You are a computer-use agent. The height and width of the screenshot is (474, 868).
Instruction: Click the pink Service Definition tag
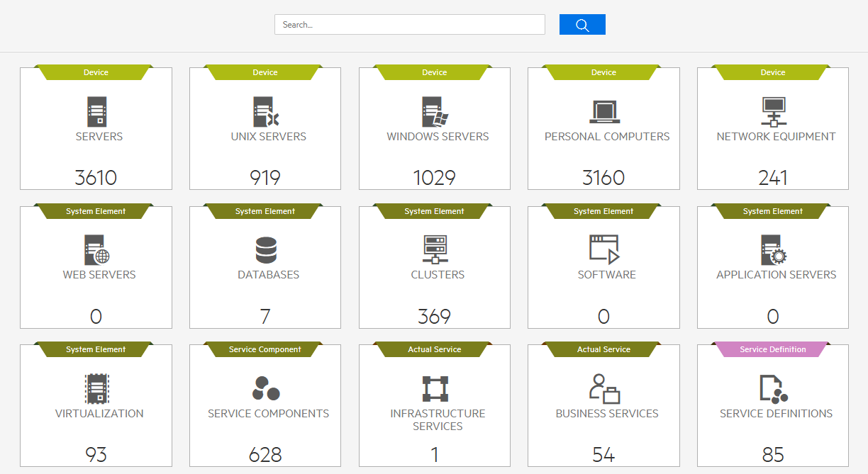point(772,349)
